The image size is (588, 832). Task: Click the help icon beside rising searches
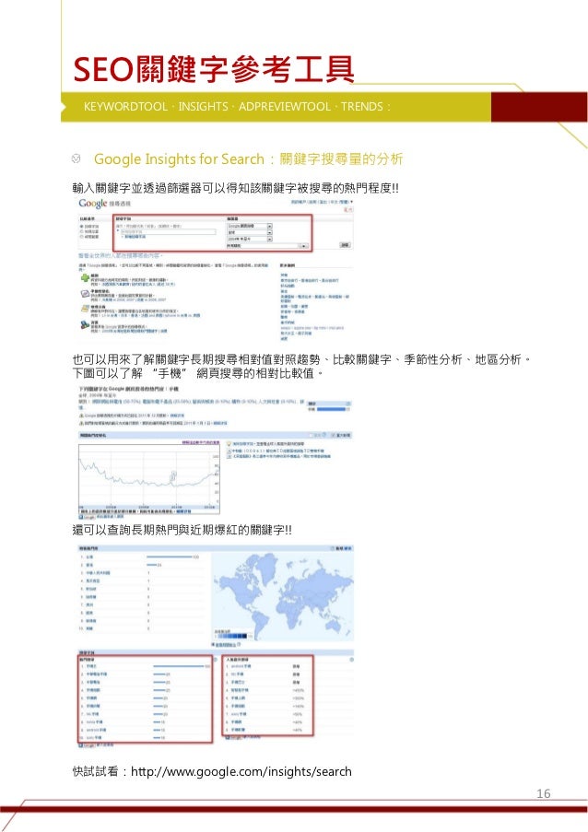[351, 660]
